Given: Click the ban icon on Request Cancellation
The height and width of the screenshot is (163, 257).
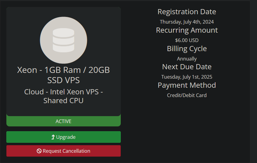Looking at the screenshot, I should tap(39, 151).
